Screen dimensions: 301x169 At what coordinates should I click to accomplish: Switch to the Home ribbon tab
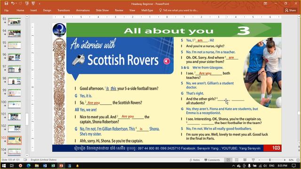[x=20, y=10]
